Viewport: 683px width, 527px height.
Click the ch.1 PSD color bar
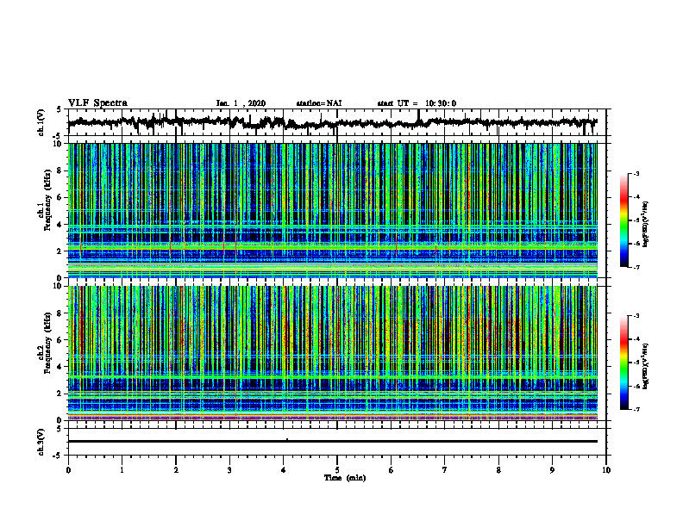[x=624, y=220]
